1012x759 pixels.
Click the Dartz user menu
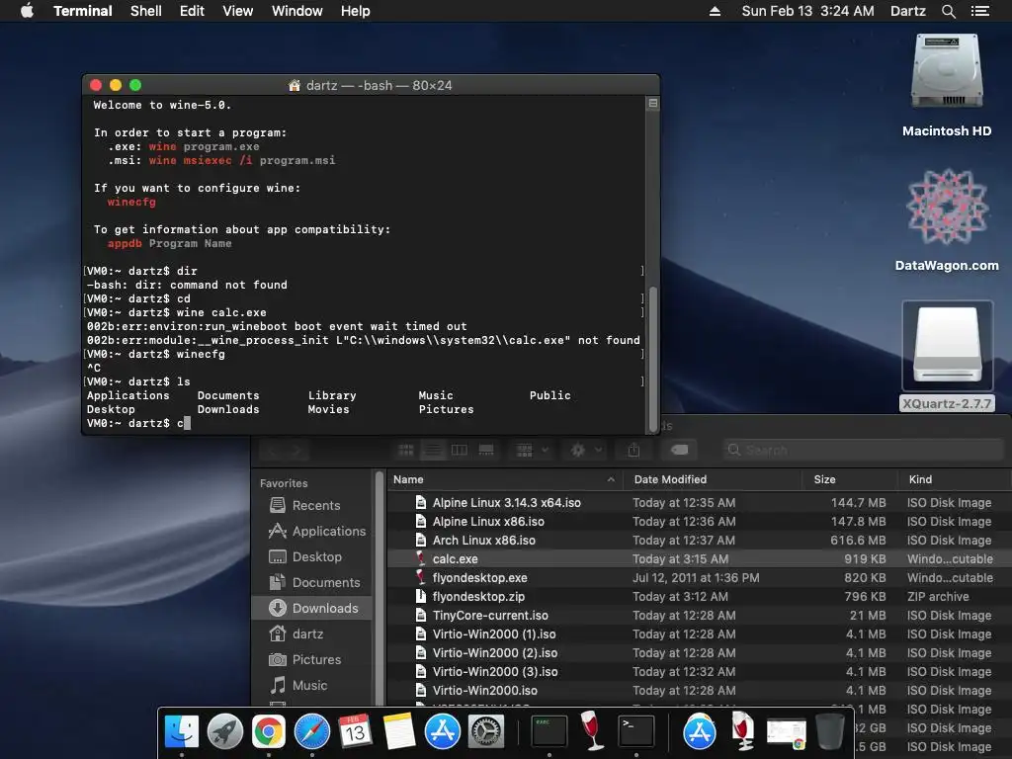coord(908,11)
